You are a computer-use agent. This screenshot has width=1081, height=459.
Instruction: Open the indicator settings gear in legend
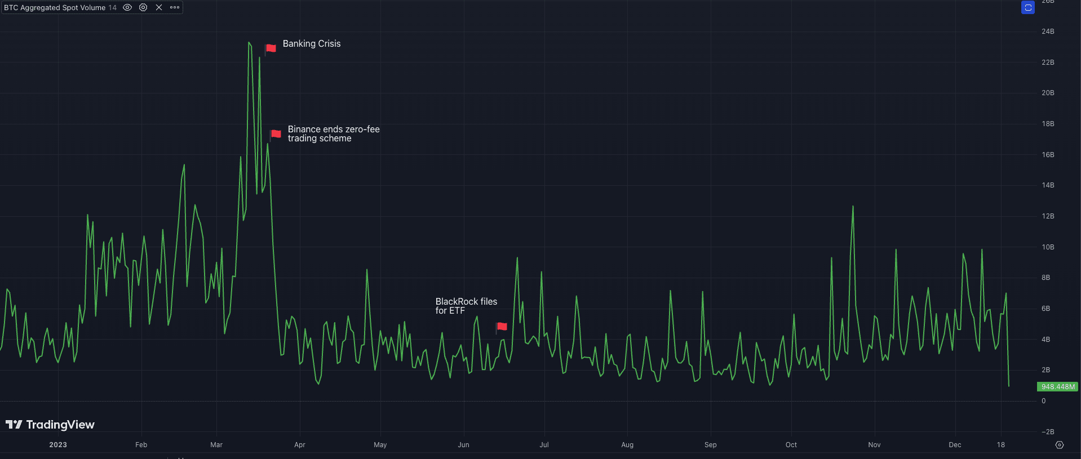click(x=143, y=7)
